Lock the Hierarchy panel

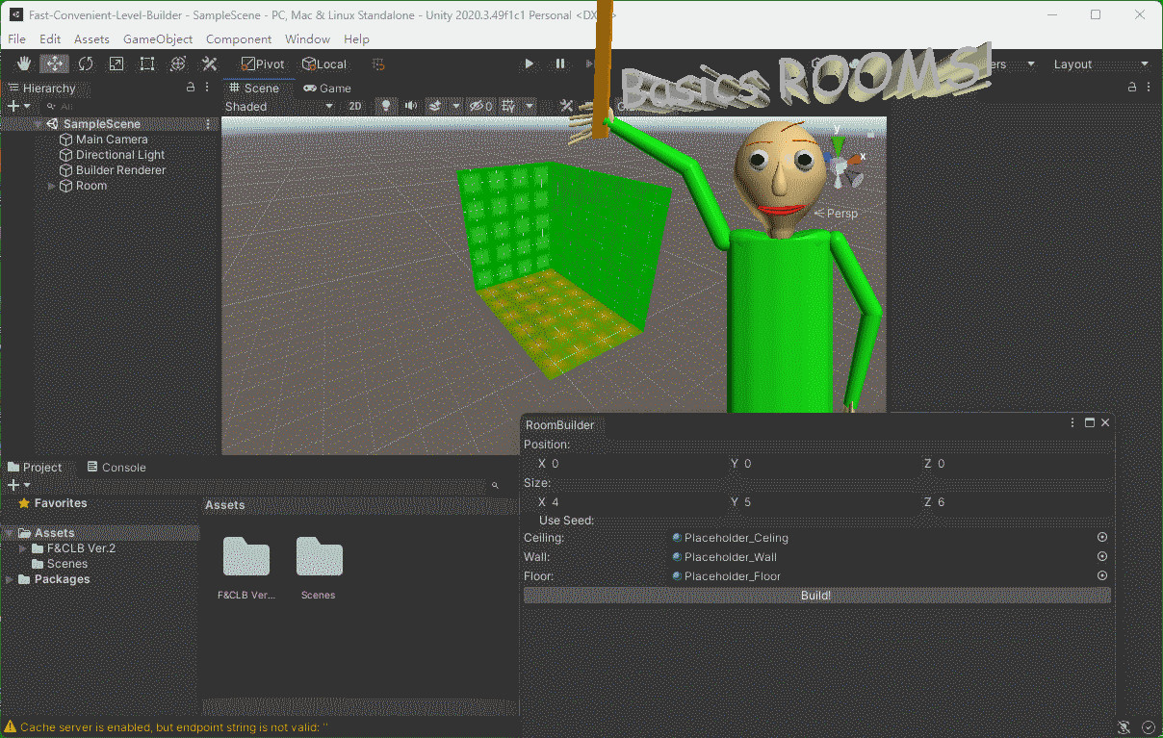[190, 88]
